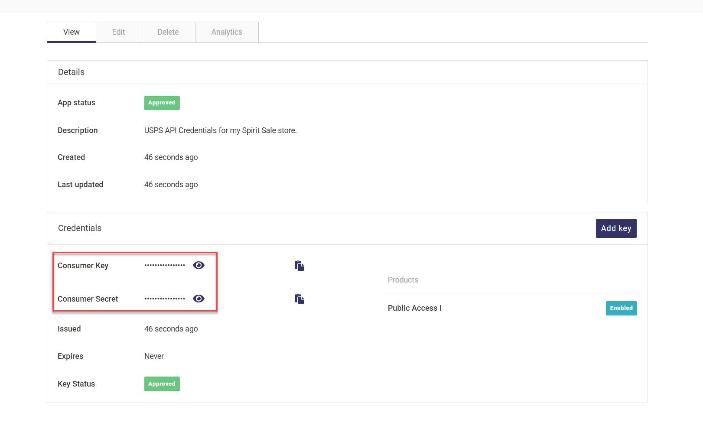Select the Public Access I product
703x429 pixels.
(x=414, y=308)
